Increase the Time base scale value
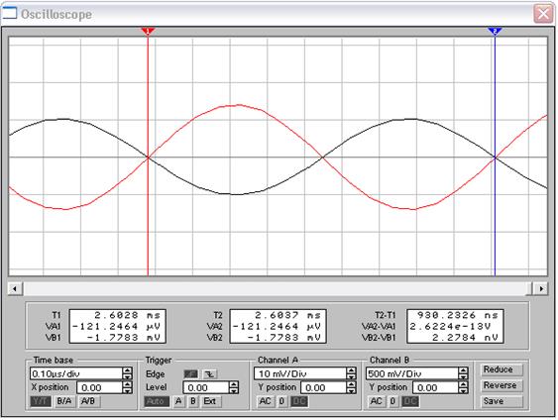 (x=127, y=370)
